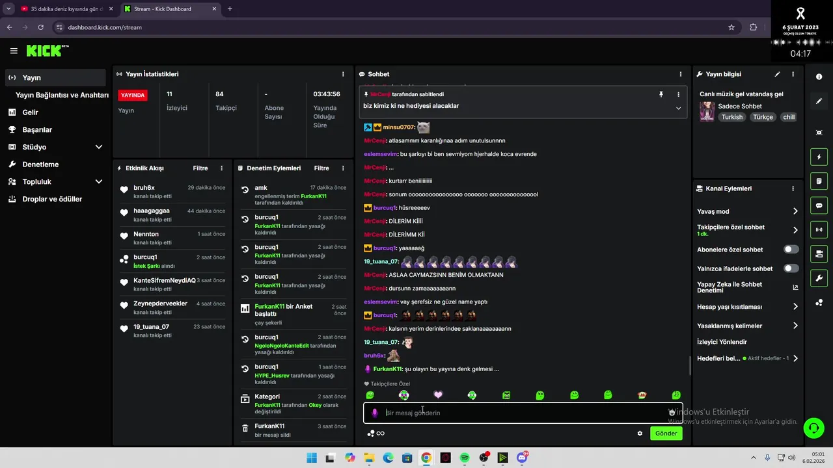833x468 pixels.
Task: Open Spotify from the taskbar
Action: pos(465,458)
